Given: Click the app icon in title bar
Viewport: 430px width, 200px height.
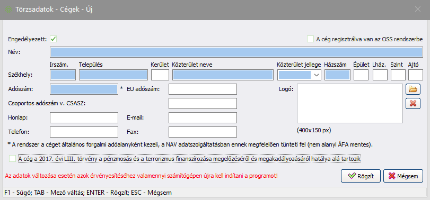Looking at the screenshot, I should tap(8, 9).
